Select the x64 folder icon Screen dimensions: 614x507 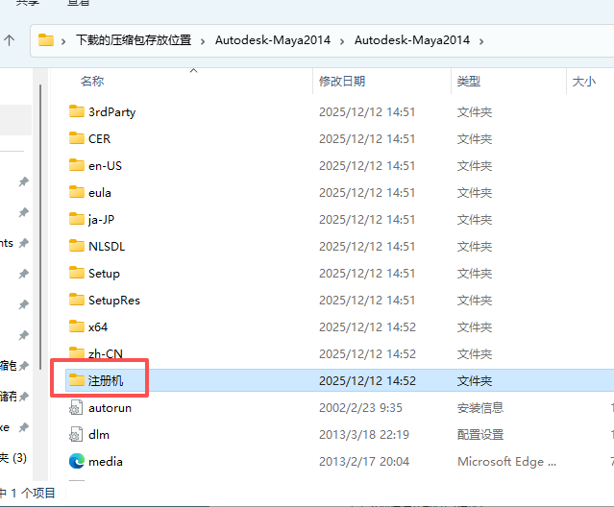click(x=76, y=326)
